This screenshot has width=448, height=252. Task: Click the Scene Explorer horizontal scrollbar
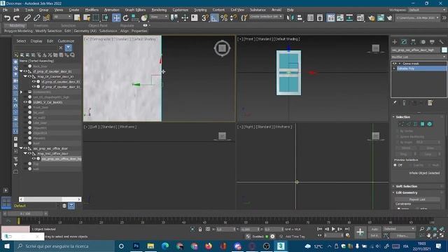click(x=50, y=199)
